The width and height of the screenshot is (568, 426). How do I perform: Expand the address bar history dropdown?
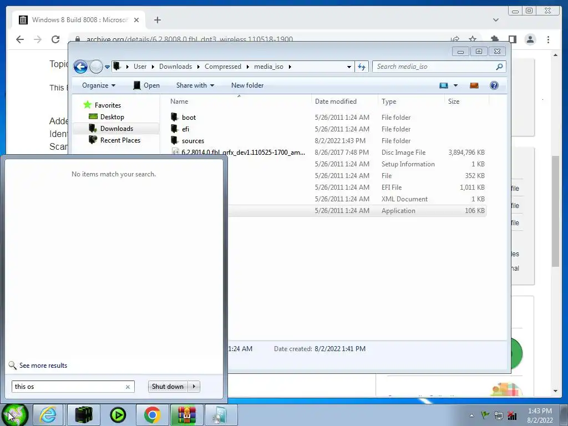pyautogui.click(x=349, y=67)
